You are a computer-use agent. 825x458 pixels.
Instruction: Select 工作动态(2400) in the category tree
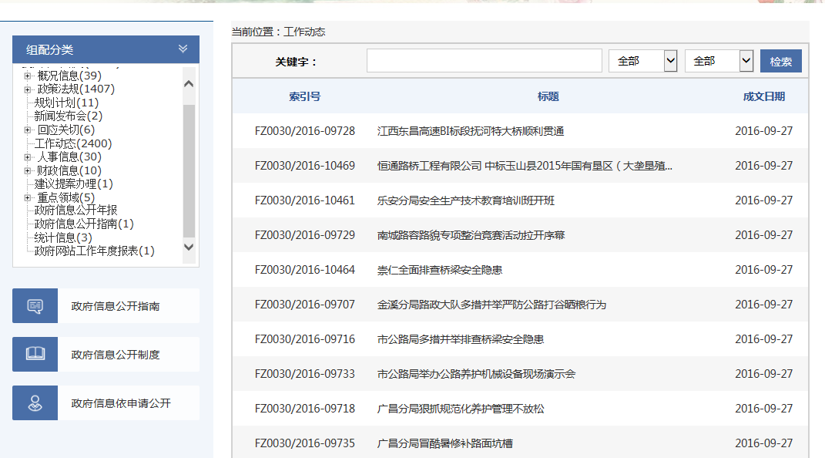[x=73, y=143]
